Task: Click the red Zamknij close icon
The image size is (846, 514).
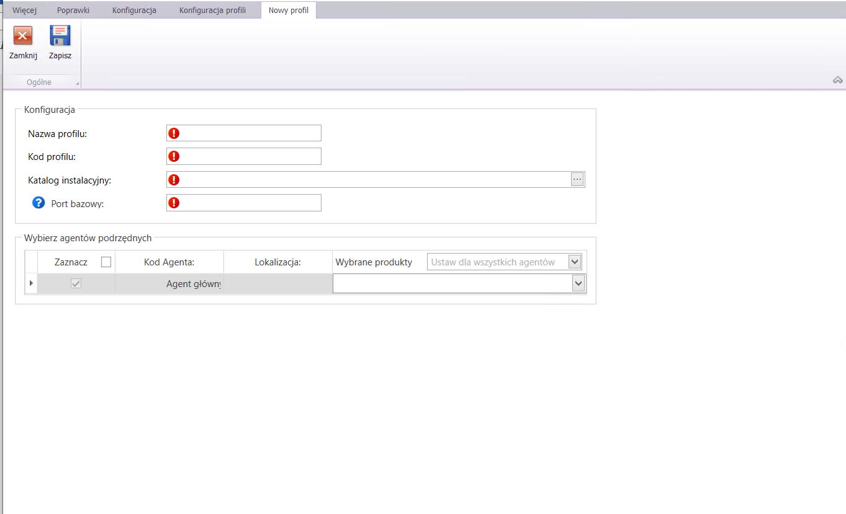Action: (x=23, y=36)
